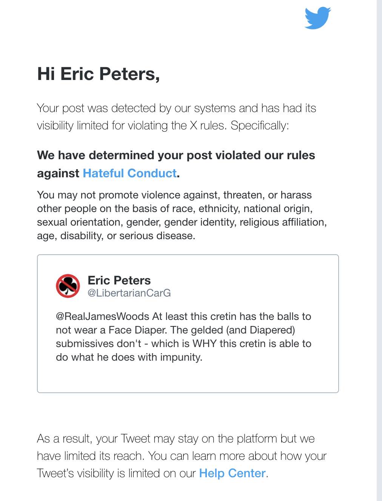
Task: Click the "As a result, your Tweet" paragraph
Action: pos(181,456)
